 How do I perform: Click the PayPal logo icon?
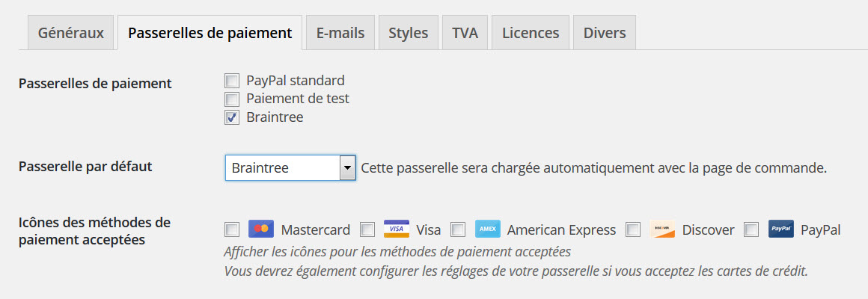[x=780, y=229]
